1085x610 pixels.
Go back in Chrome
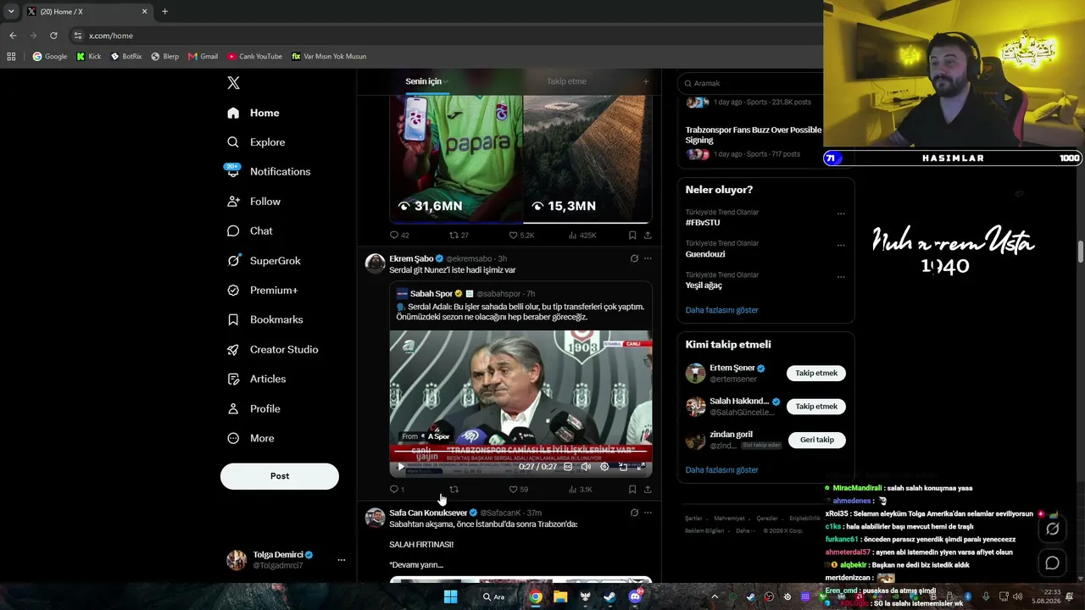13,36
